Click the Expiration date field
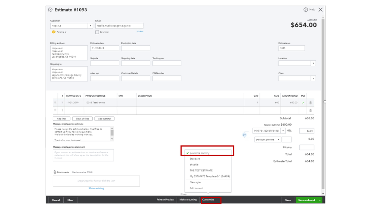This screenshot has width=372, height=209. coord(136,48)
